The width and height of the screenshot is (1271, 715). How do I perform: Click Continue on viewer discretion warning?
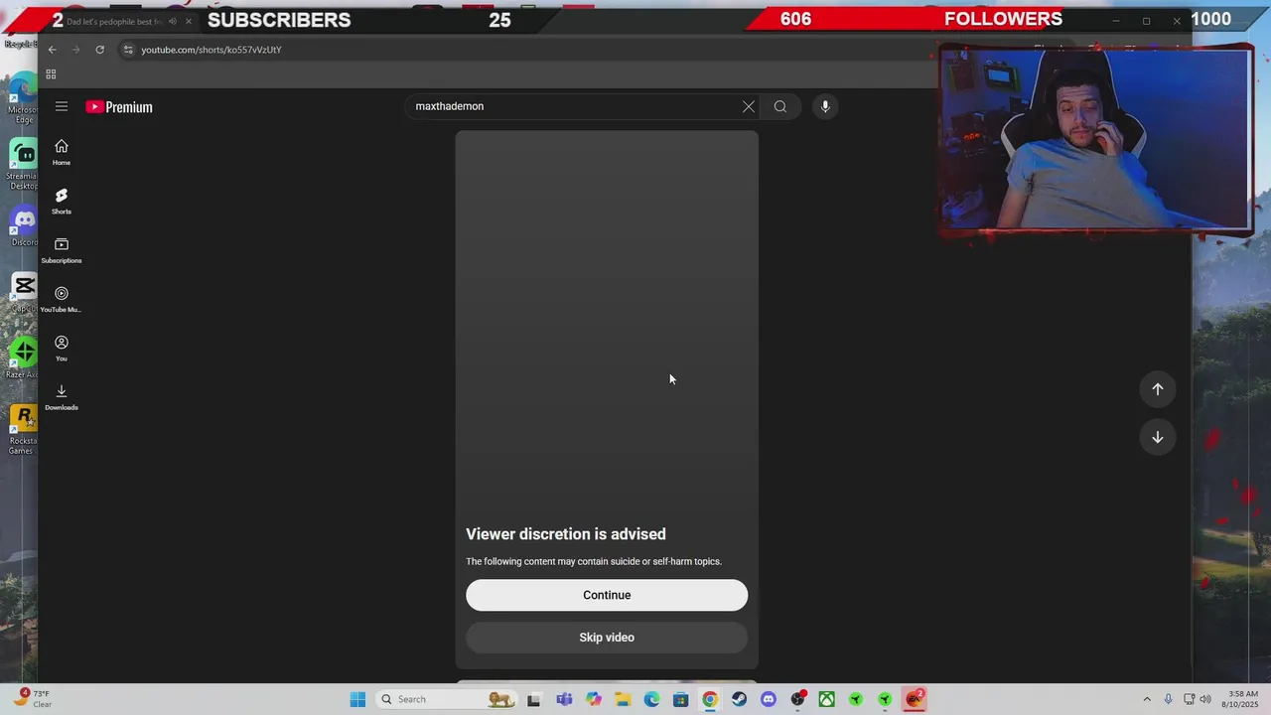coord(607,595)
